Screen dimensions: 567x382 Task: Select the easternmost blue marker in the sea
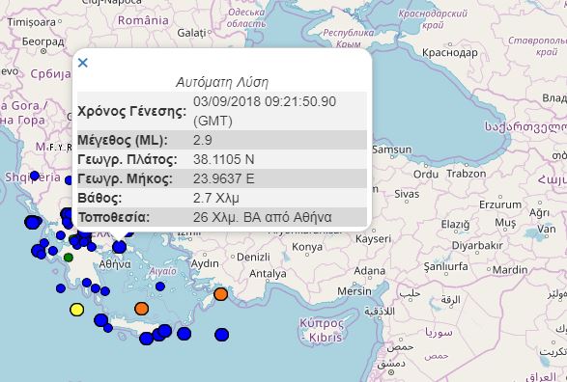tap(221, 335)
